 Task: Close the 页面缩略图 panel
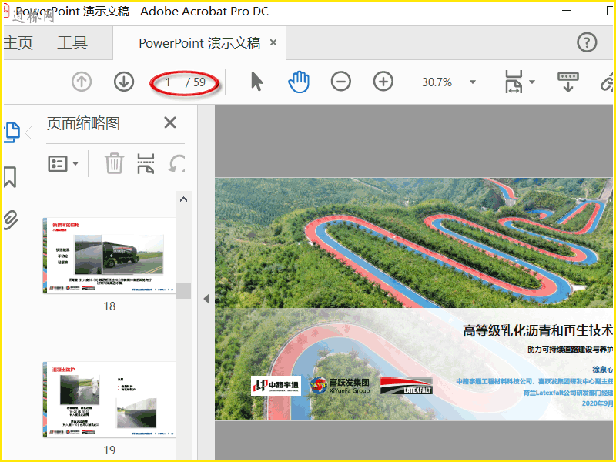click(170, 122)
